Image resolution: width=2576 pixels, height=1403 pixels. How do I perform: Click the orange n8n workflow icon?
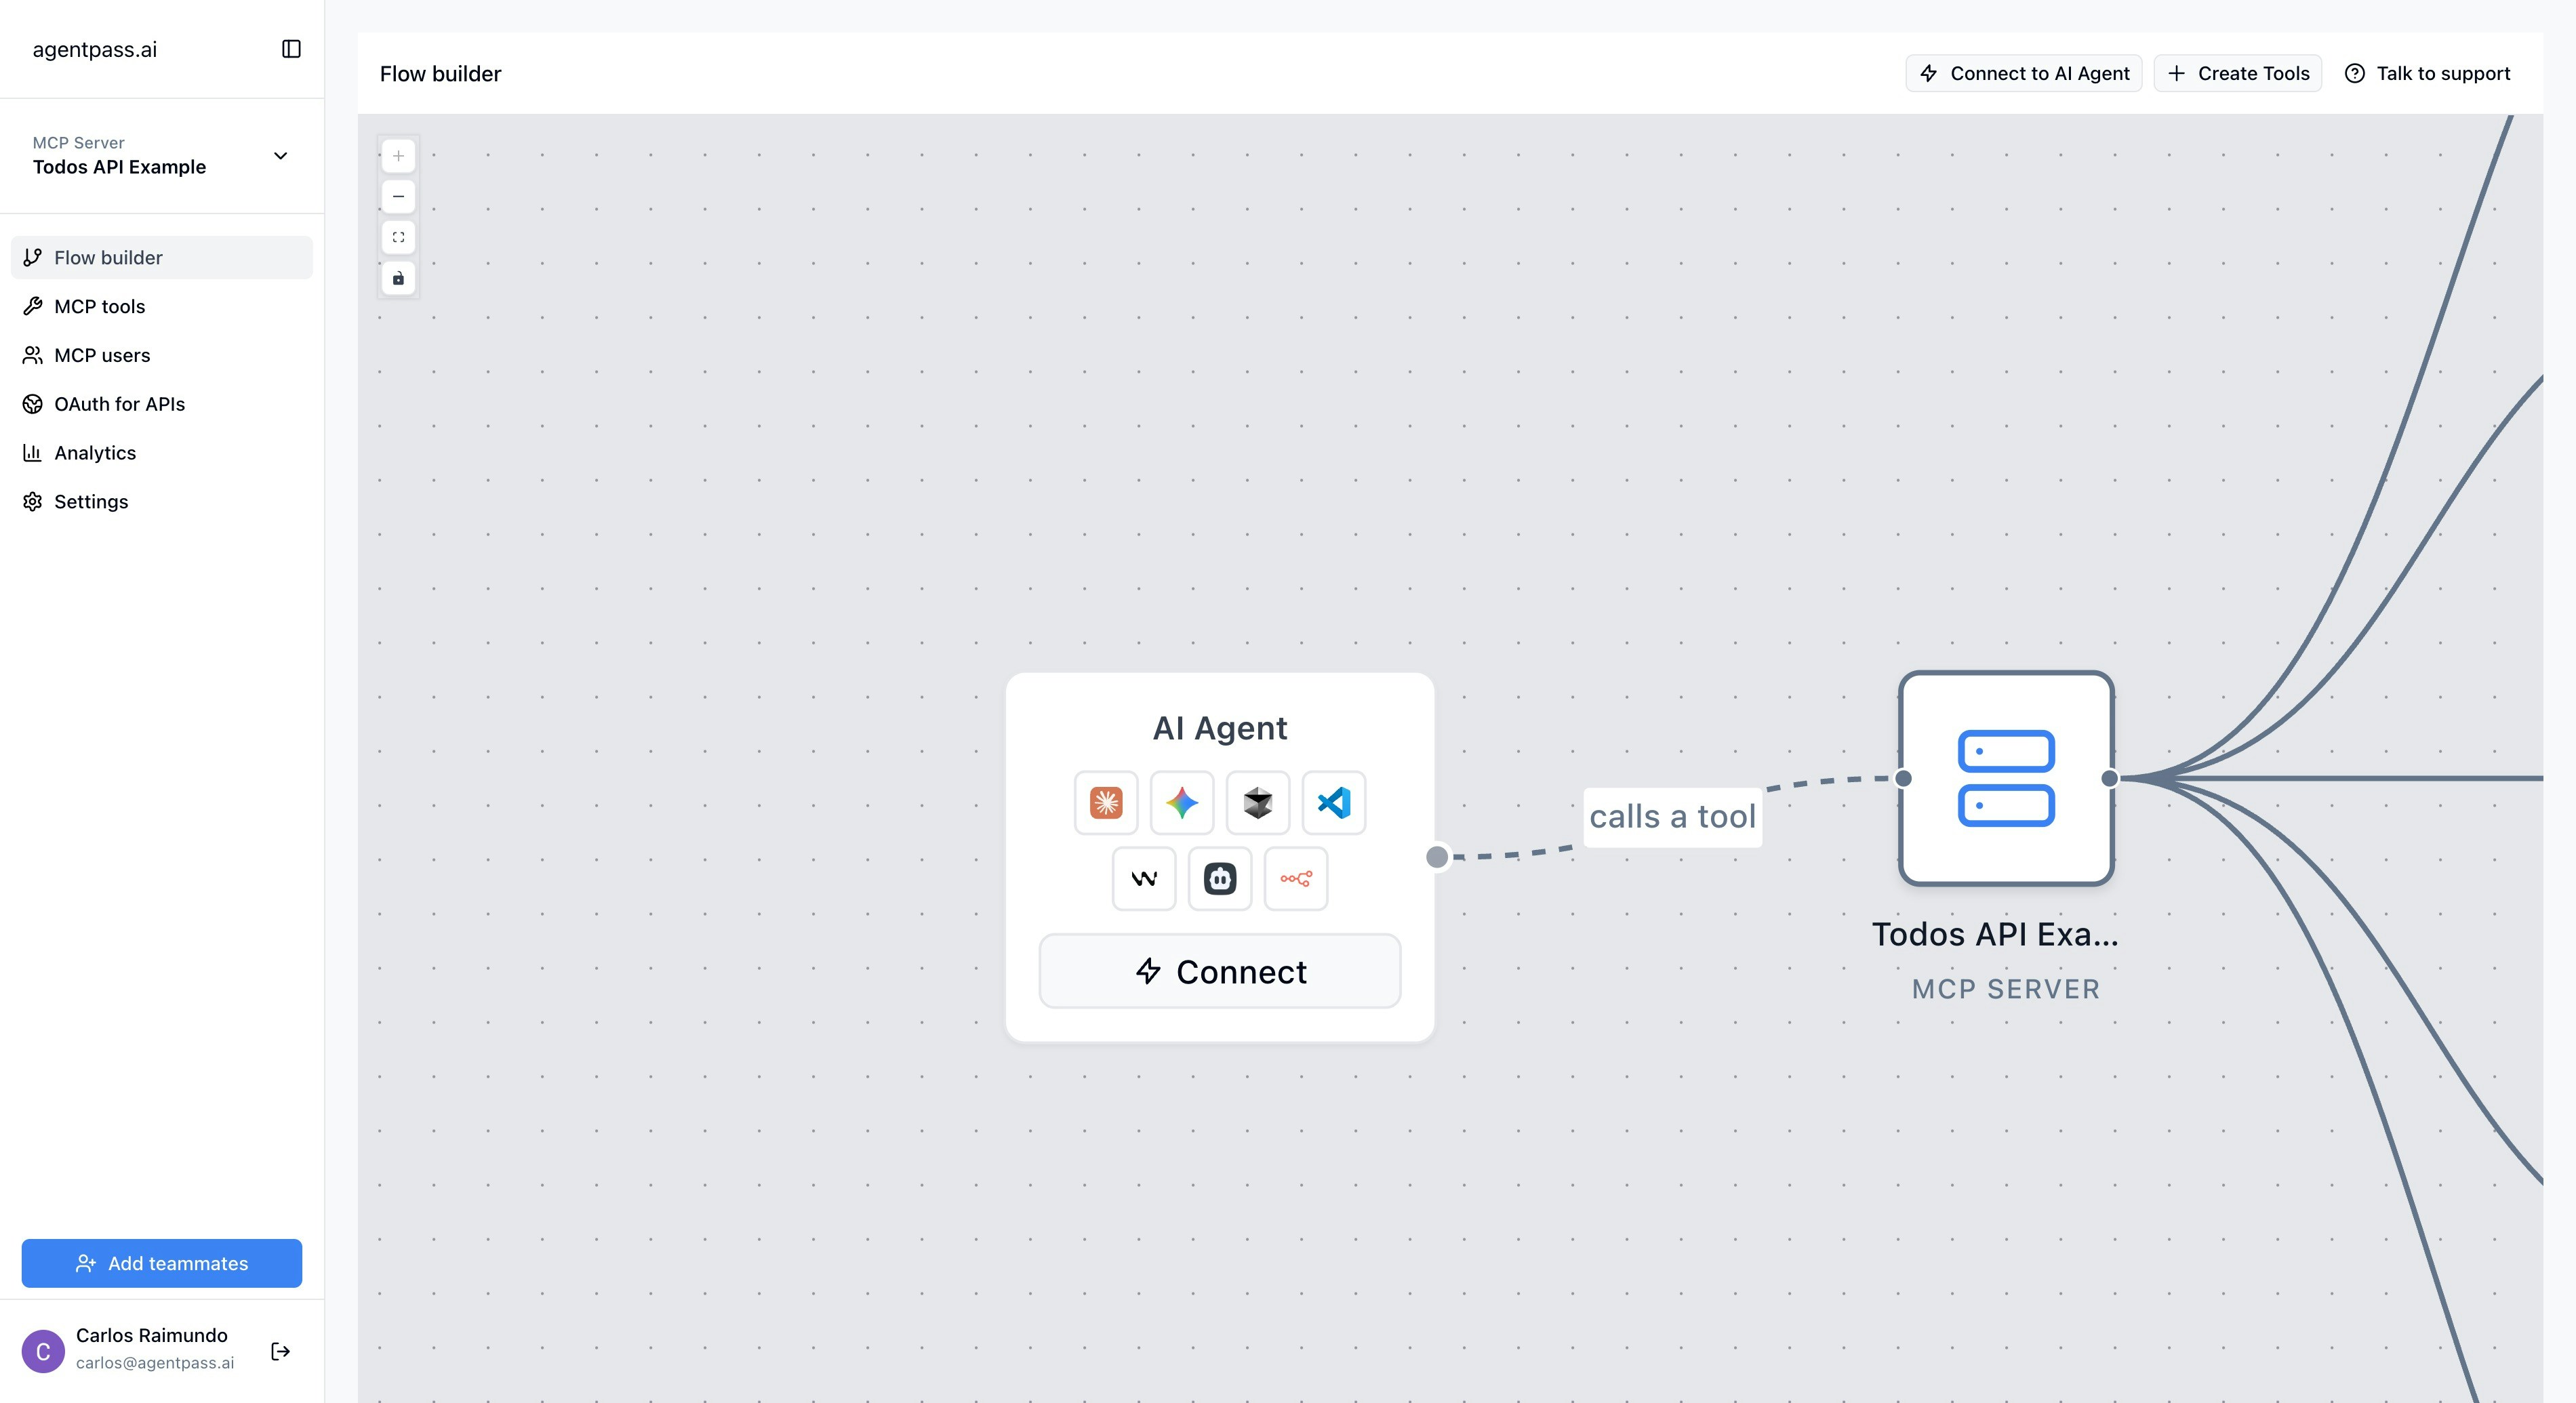point(1295,878)
